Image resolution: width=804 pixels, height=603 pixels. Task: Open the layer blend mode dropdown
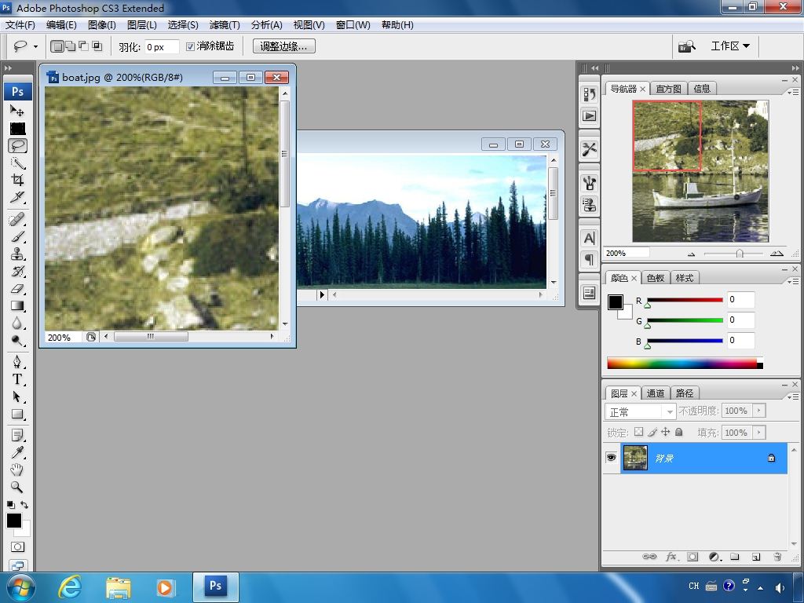(641, 411)
